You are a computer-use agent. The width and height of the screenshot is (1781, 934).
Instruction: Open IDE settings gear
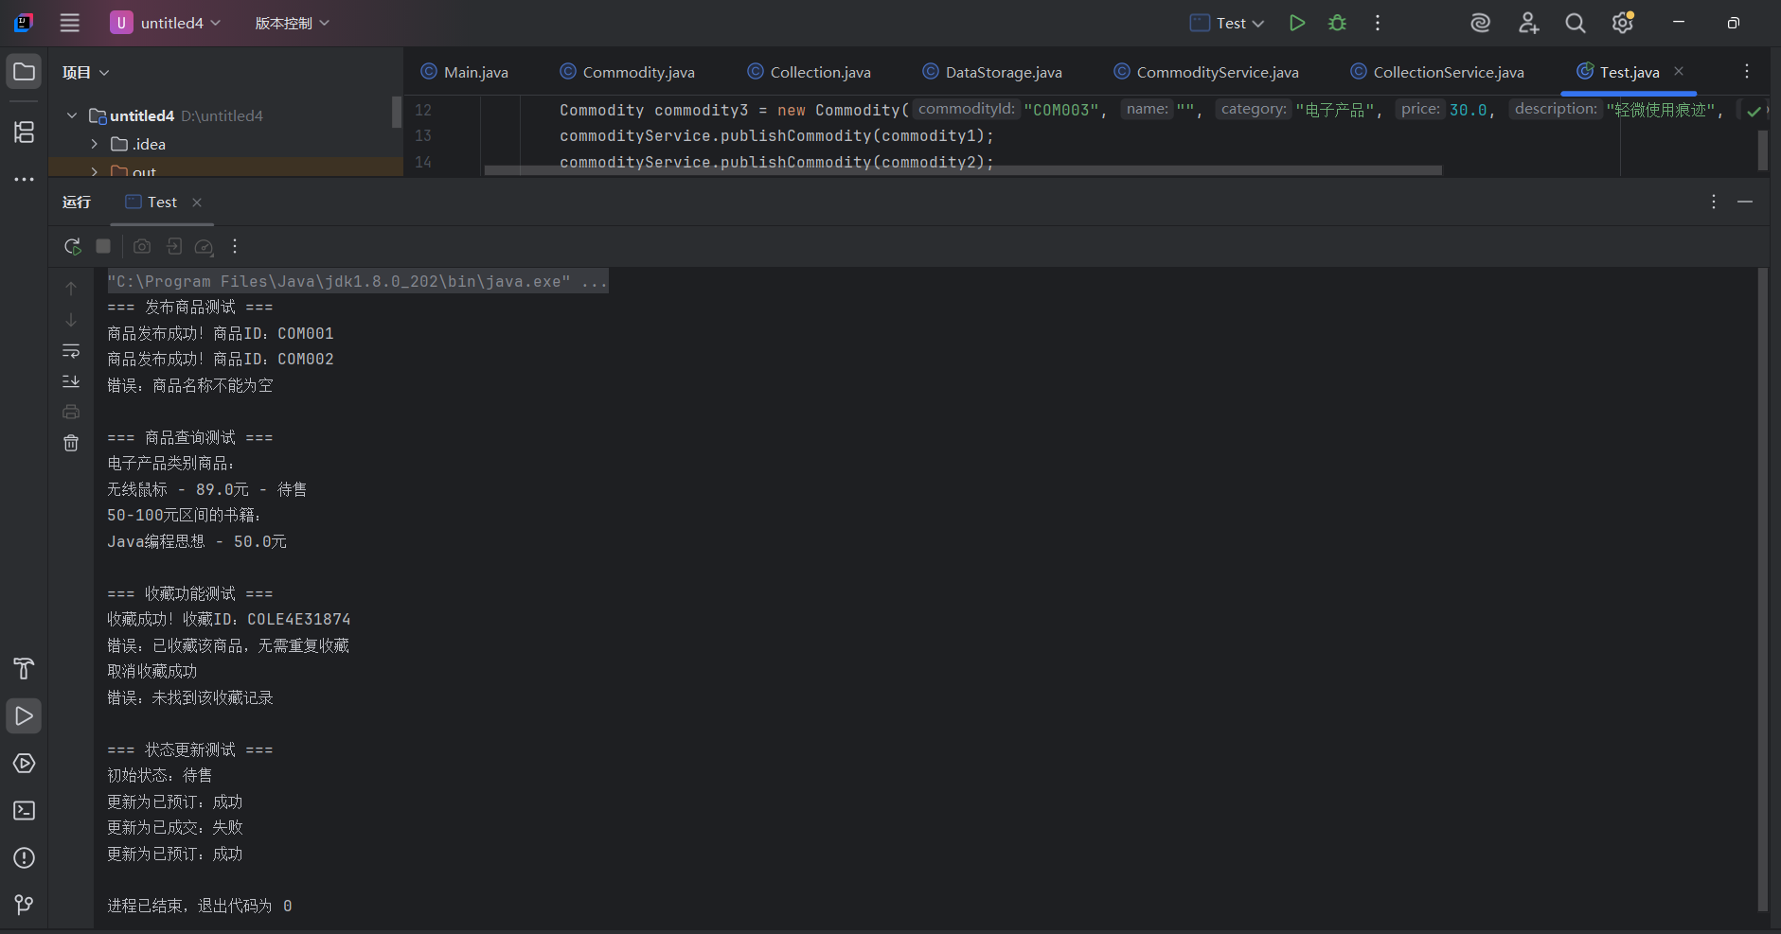(x=1623, y=23)
